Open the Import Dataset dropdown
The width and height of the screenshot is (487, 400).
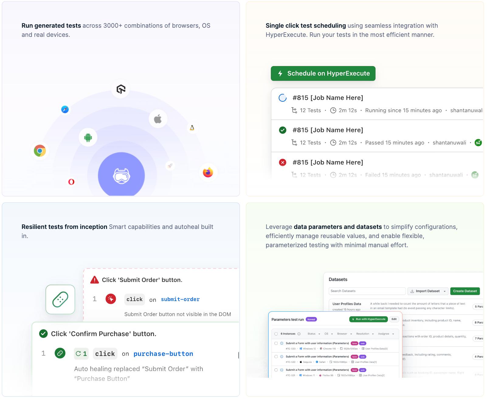[428, 291]
